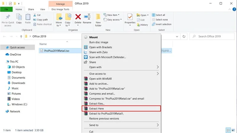Click Invert selection in ribbon
The image size is (237, 133).
point(161,24)
